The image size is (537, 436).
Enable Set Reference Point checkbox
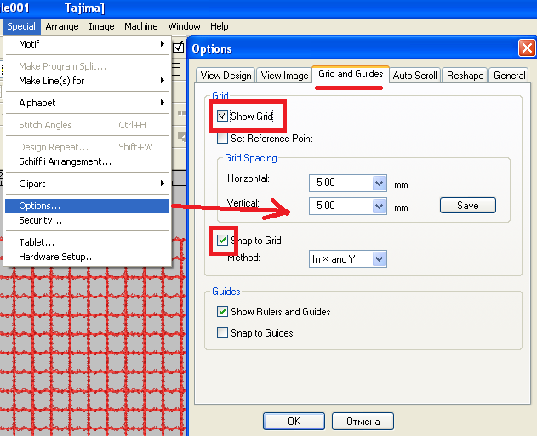(x=223, y=139)
